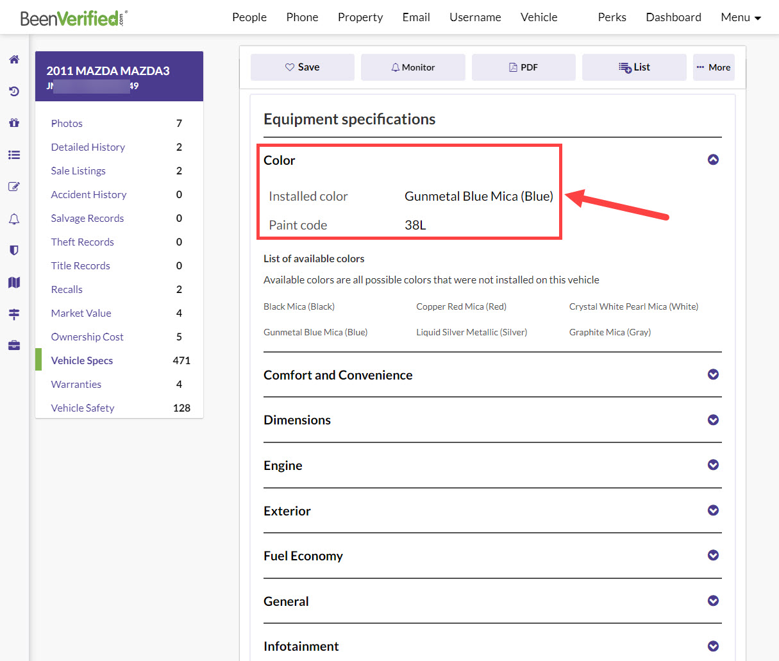The height and width of the screenshot is (661, 779).
Task: Open Vehicle search in top navigation
Action: point(539,17)
